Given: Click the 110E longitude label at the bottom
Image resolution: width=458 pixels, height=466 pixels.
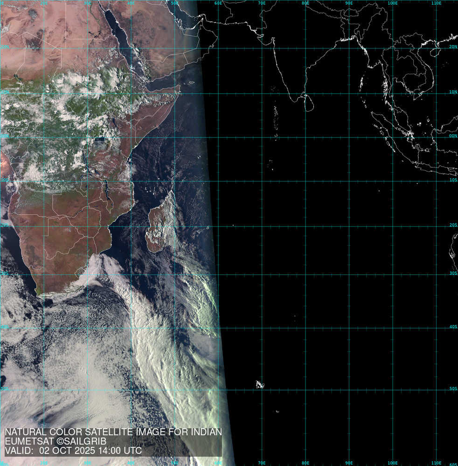Looking at the screenshot, I should [436, 463].
